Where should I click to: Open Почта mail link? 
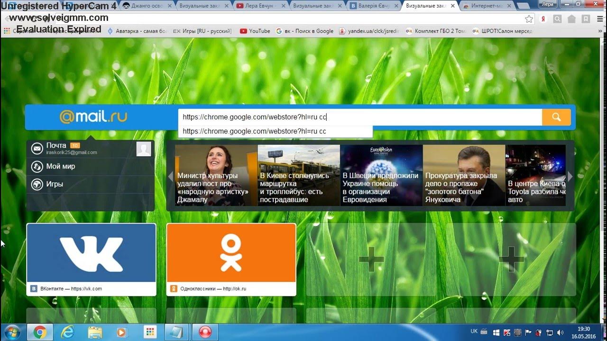(56, 145)
